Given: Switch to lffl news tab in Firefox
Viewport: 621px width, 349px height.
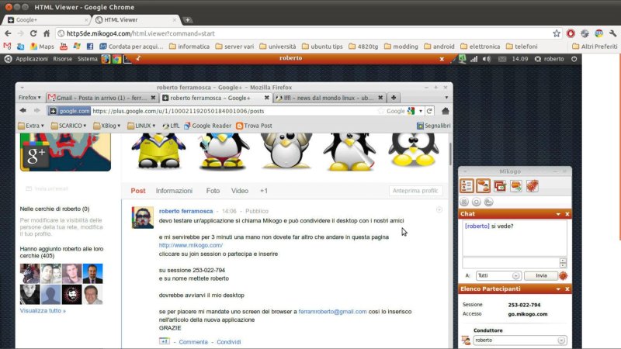Looking at the screenshot, I should pyautogui.click(x=328, y=98).
